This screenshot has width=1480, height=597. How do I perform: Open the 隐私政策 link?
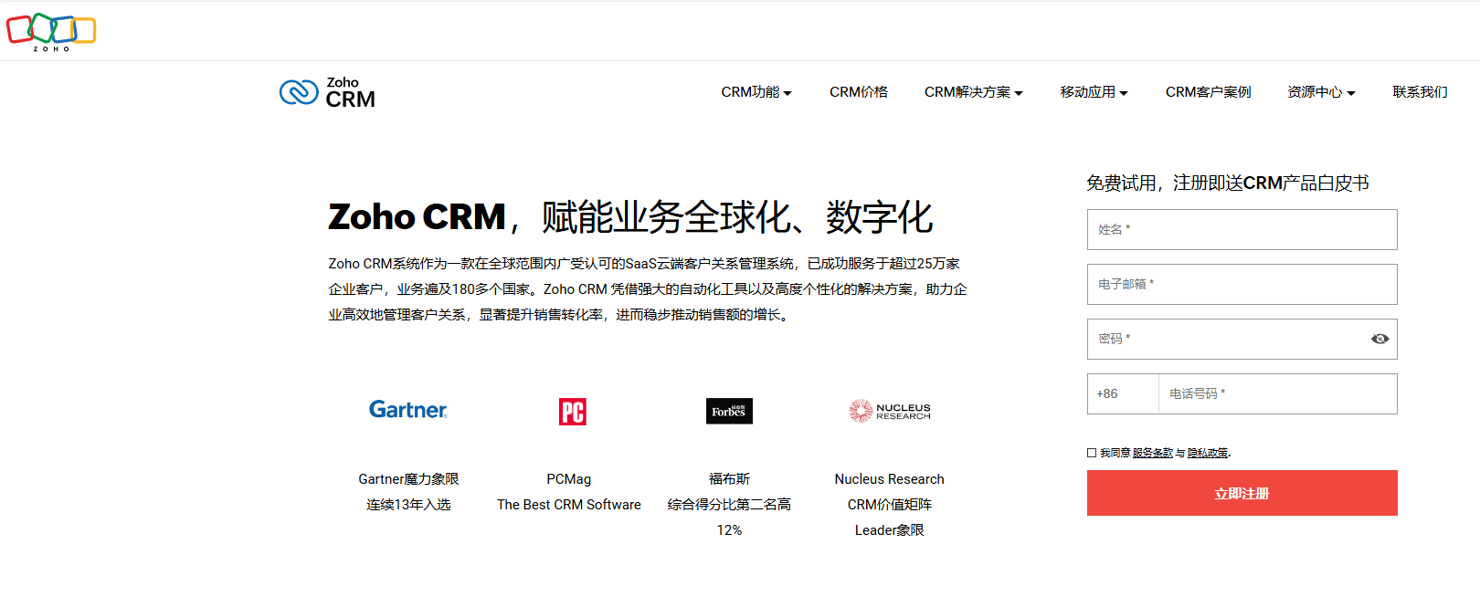1208,453
